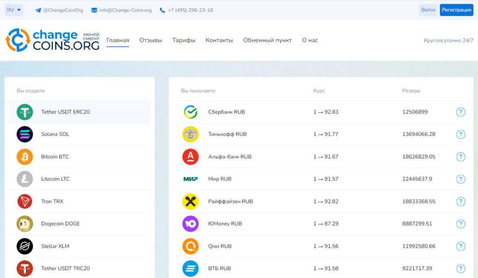The image size is (478, 278).
Task: Click the rate '1 → 92.83'
Action: coord(326,112)
